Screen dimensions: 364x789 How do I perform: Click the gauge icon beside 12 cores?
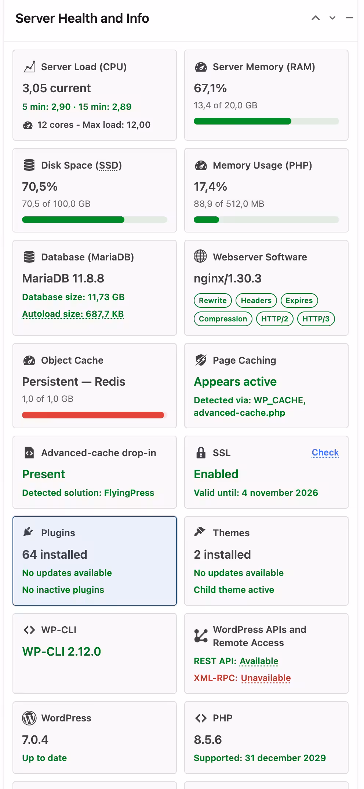tap(28, 125)
